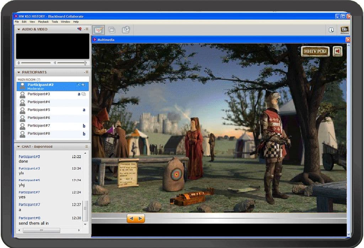This screenshot has height=248, width=364.
Task: Switch to Whiteboard mode in the toolbar
Action: pos(99,30)
